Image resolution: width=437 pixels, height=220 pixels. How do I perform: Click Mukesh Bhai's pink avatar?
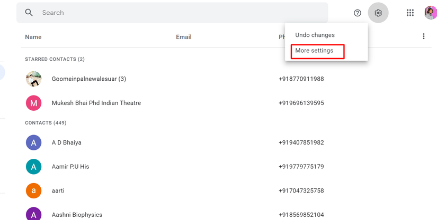[x=34, y=103]
